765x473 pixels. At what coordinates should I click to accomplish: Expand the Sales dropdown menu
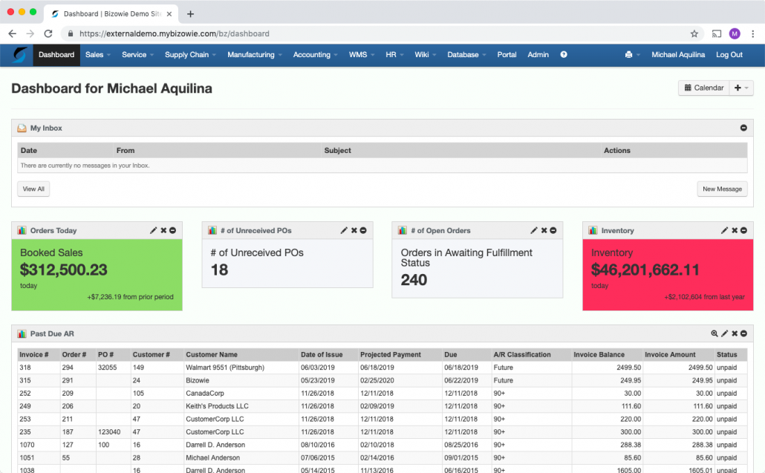tap(98, 55)
